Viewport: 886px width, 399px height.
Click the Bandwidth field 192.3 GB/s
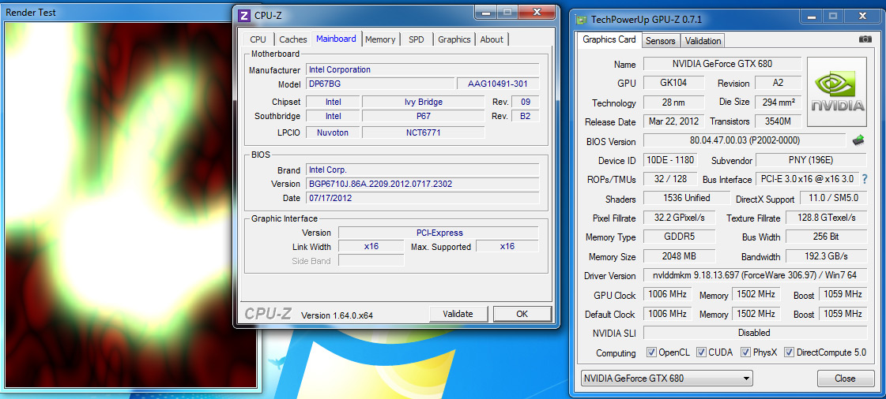click(826, 255)
